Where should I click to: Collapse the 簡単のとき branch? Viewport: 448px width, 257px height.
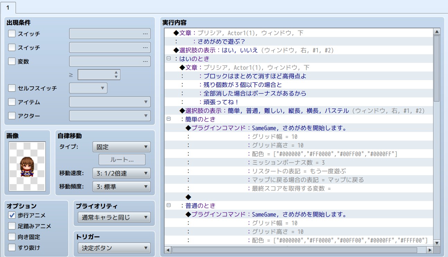pos(169,119)
